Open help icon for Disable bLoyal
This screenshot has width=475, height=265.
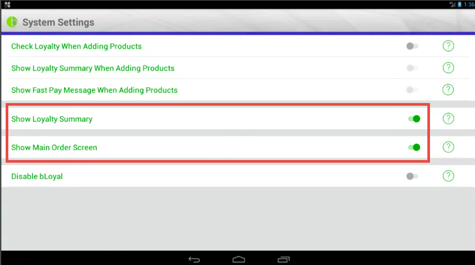448,176
